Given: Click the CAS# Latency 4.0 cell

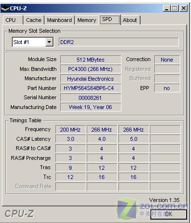Looking at the screenshot, I should 102,139.
